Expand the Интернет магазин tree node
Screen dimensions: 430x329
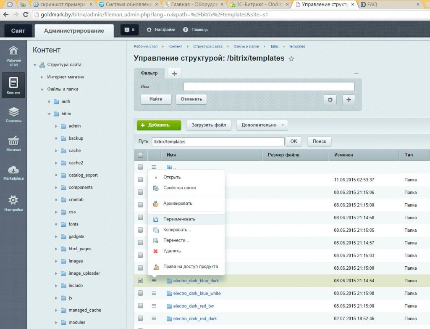(42, 77)
